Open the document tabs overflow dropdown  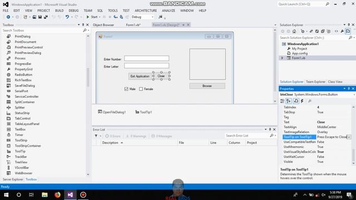pyautogui.click(x=275, y=24)
